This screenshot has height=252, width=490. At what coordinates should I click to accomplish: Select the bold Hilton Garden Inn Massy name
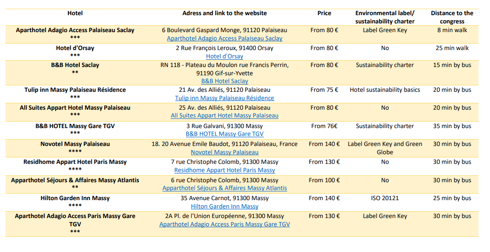(75, 198)
